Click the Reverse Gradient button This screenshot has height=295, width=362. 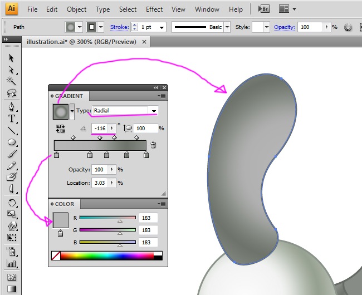pos(60,129)
